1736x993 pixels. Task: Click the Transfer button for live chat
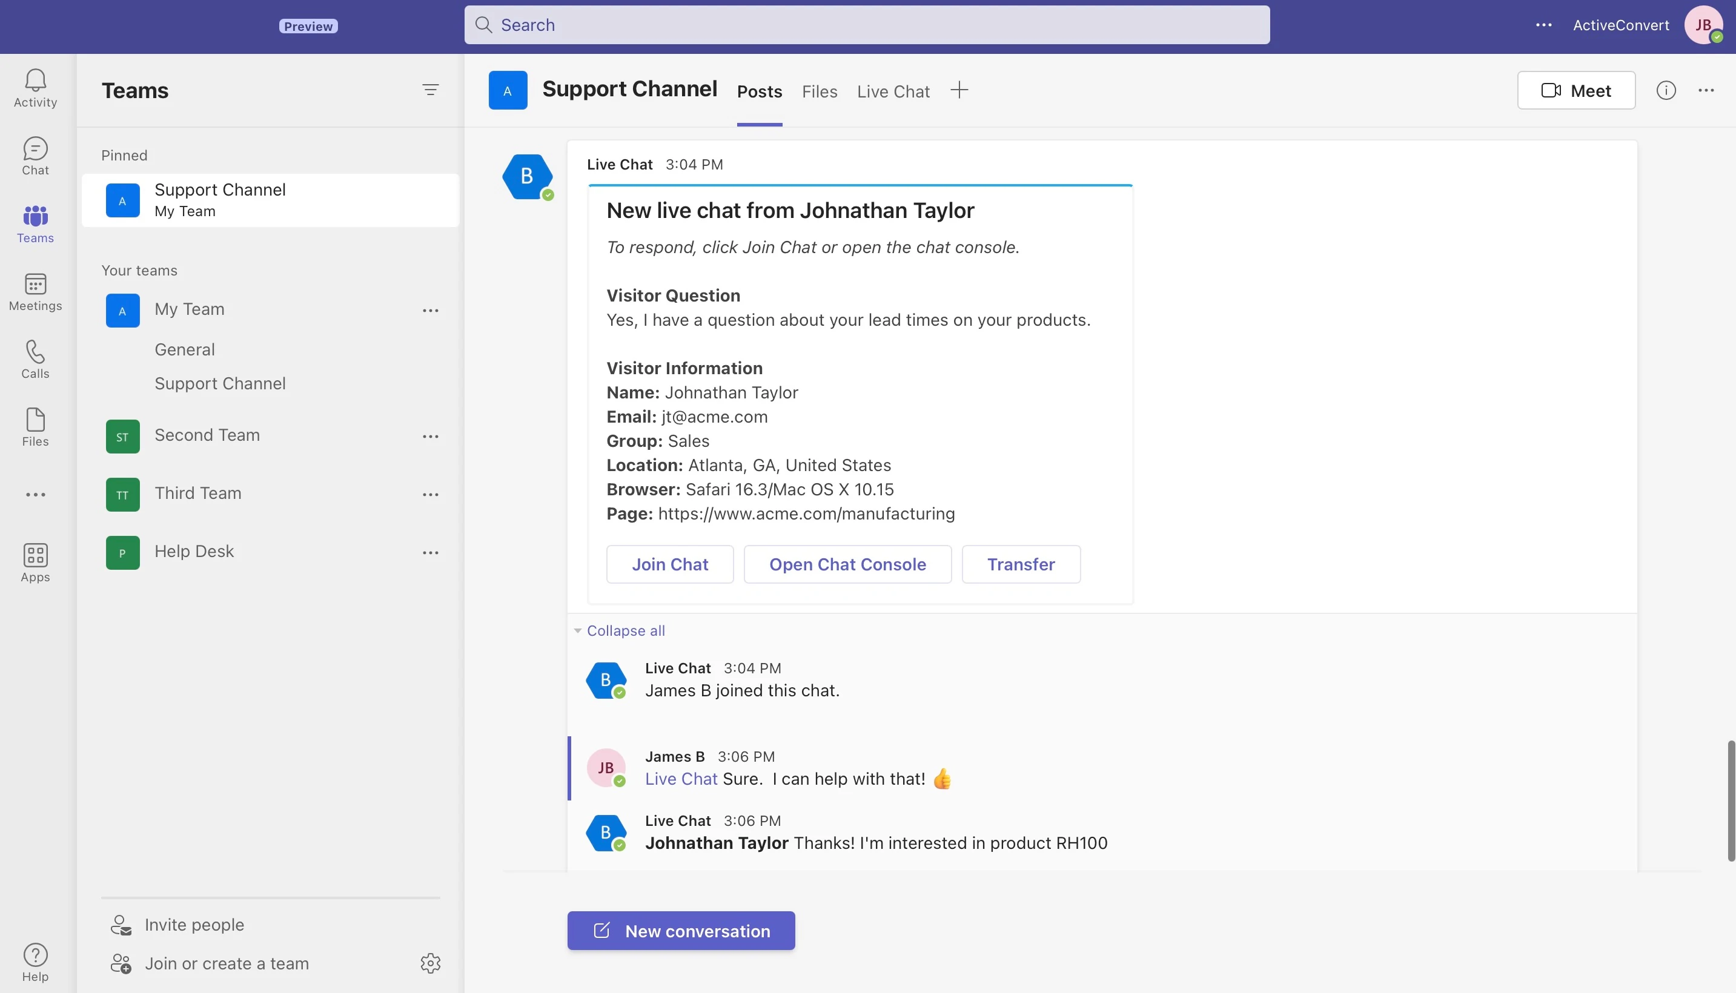tap(1019, 564)
